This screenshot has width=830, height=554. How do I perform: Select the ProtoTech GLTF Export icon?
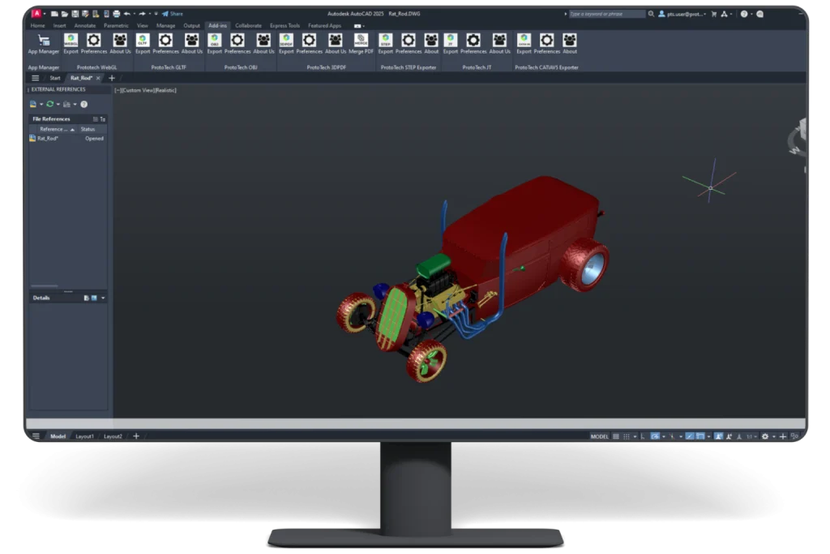pos(143,39)
